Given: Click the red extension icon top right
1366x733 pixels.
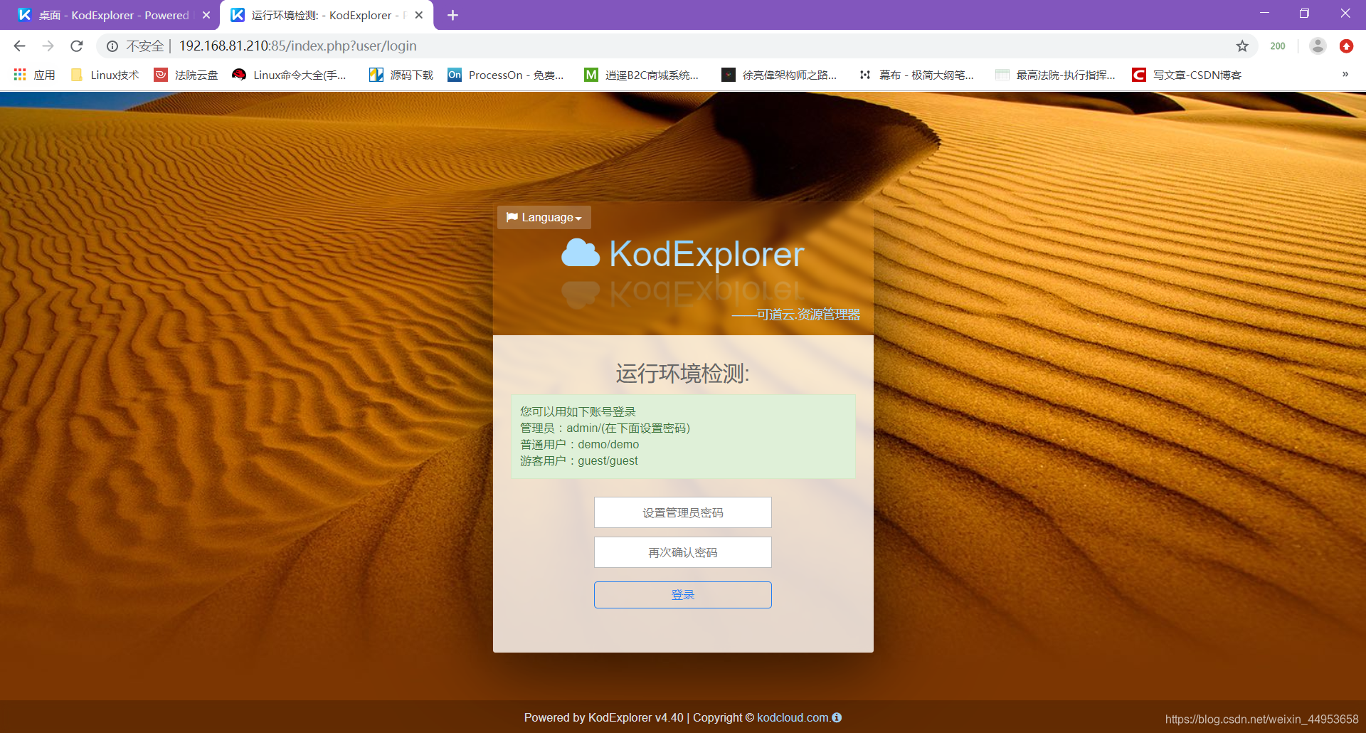Looking at the screenshot, I should (1346, 46).
